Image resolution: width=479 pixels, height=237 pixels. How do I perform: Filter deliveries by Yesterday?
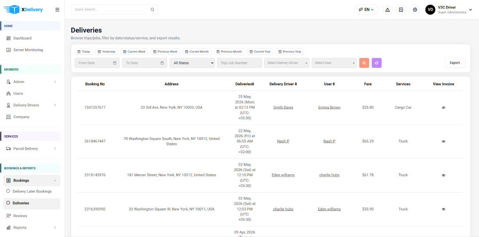click(x=106, y=51)
